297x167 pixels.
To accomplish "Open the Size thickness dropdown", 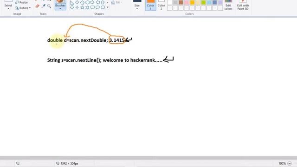I will pyautogui.click(x=137, y=5).
